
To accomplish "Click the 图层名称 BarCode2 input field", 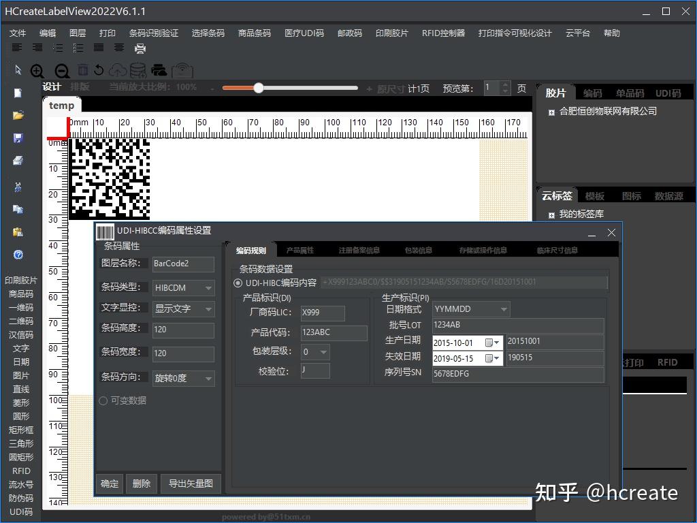I will 183,264.
